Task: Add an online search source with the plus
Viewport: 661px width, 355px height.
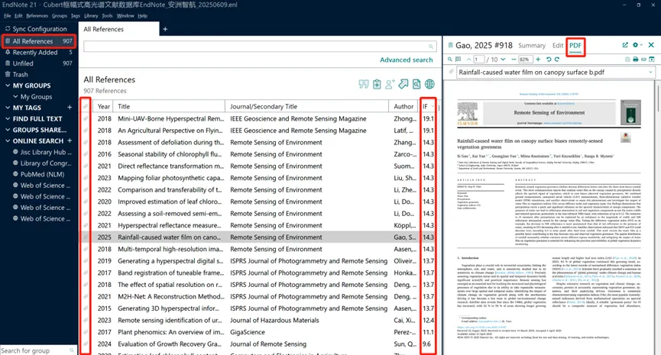Action: click(x=70, y=140)
